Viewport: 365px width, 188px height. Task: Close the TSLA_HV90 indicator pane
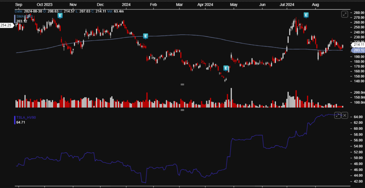345,115
